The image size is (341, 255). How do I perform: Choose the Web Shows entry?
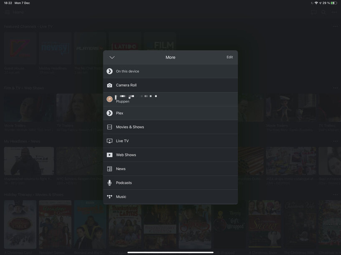pyautogui.click(x=170, y=155)
